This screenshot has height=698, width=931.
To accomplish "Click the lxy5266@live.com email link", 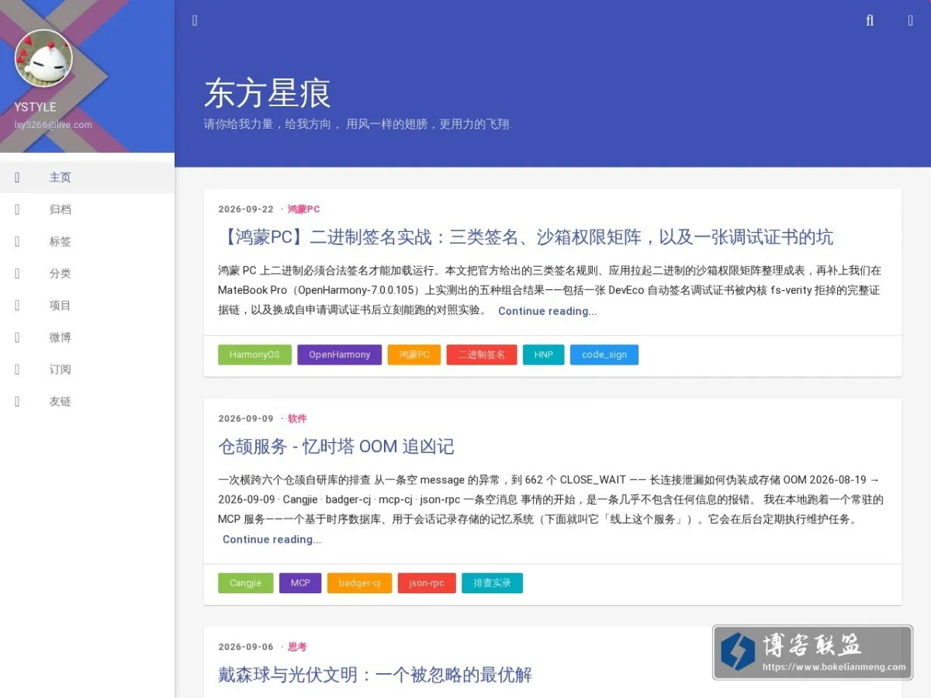I will click(53, 125).
